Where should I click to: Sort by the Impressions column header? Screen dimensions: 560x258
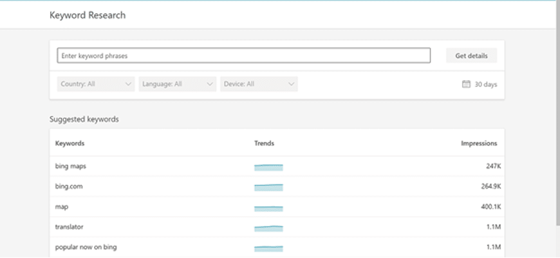pos(478,143)
